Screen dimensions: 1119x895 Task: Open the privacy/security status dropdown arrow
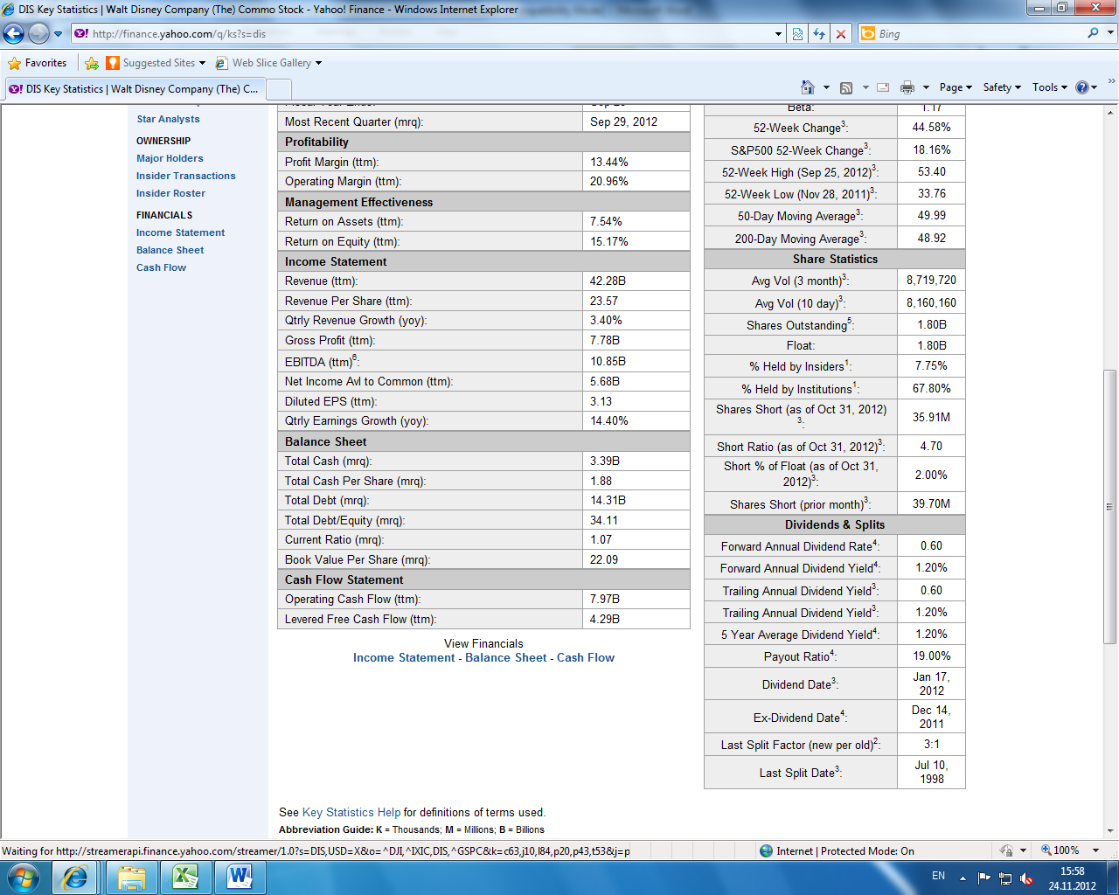(1022, 850)
